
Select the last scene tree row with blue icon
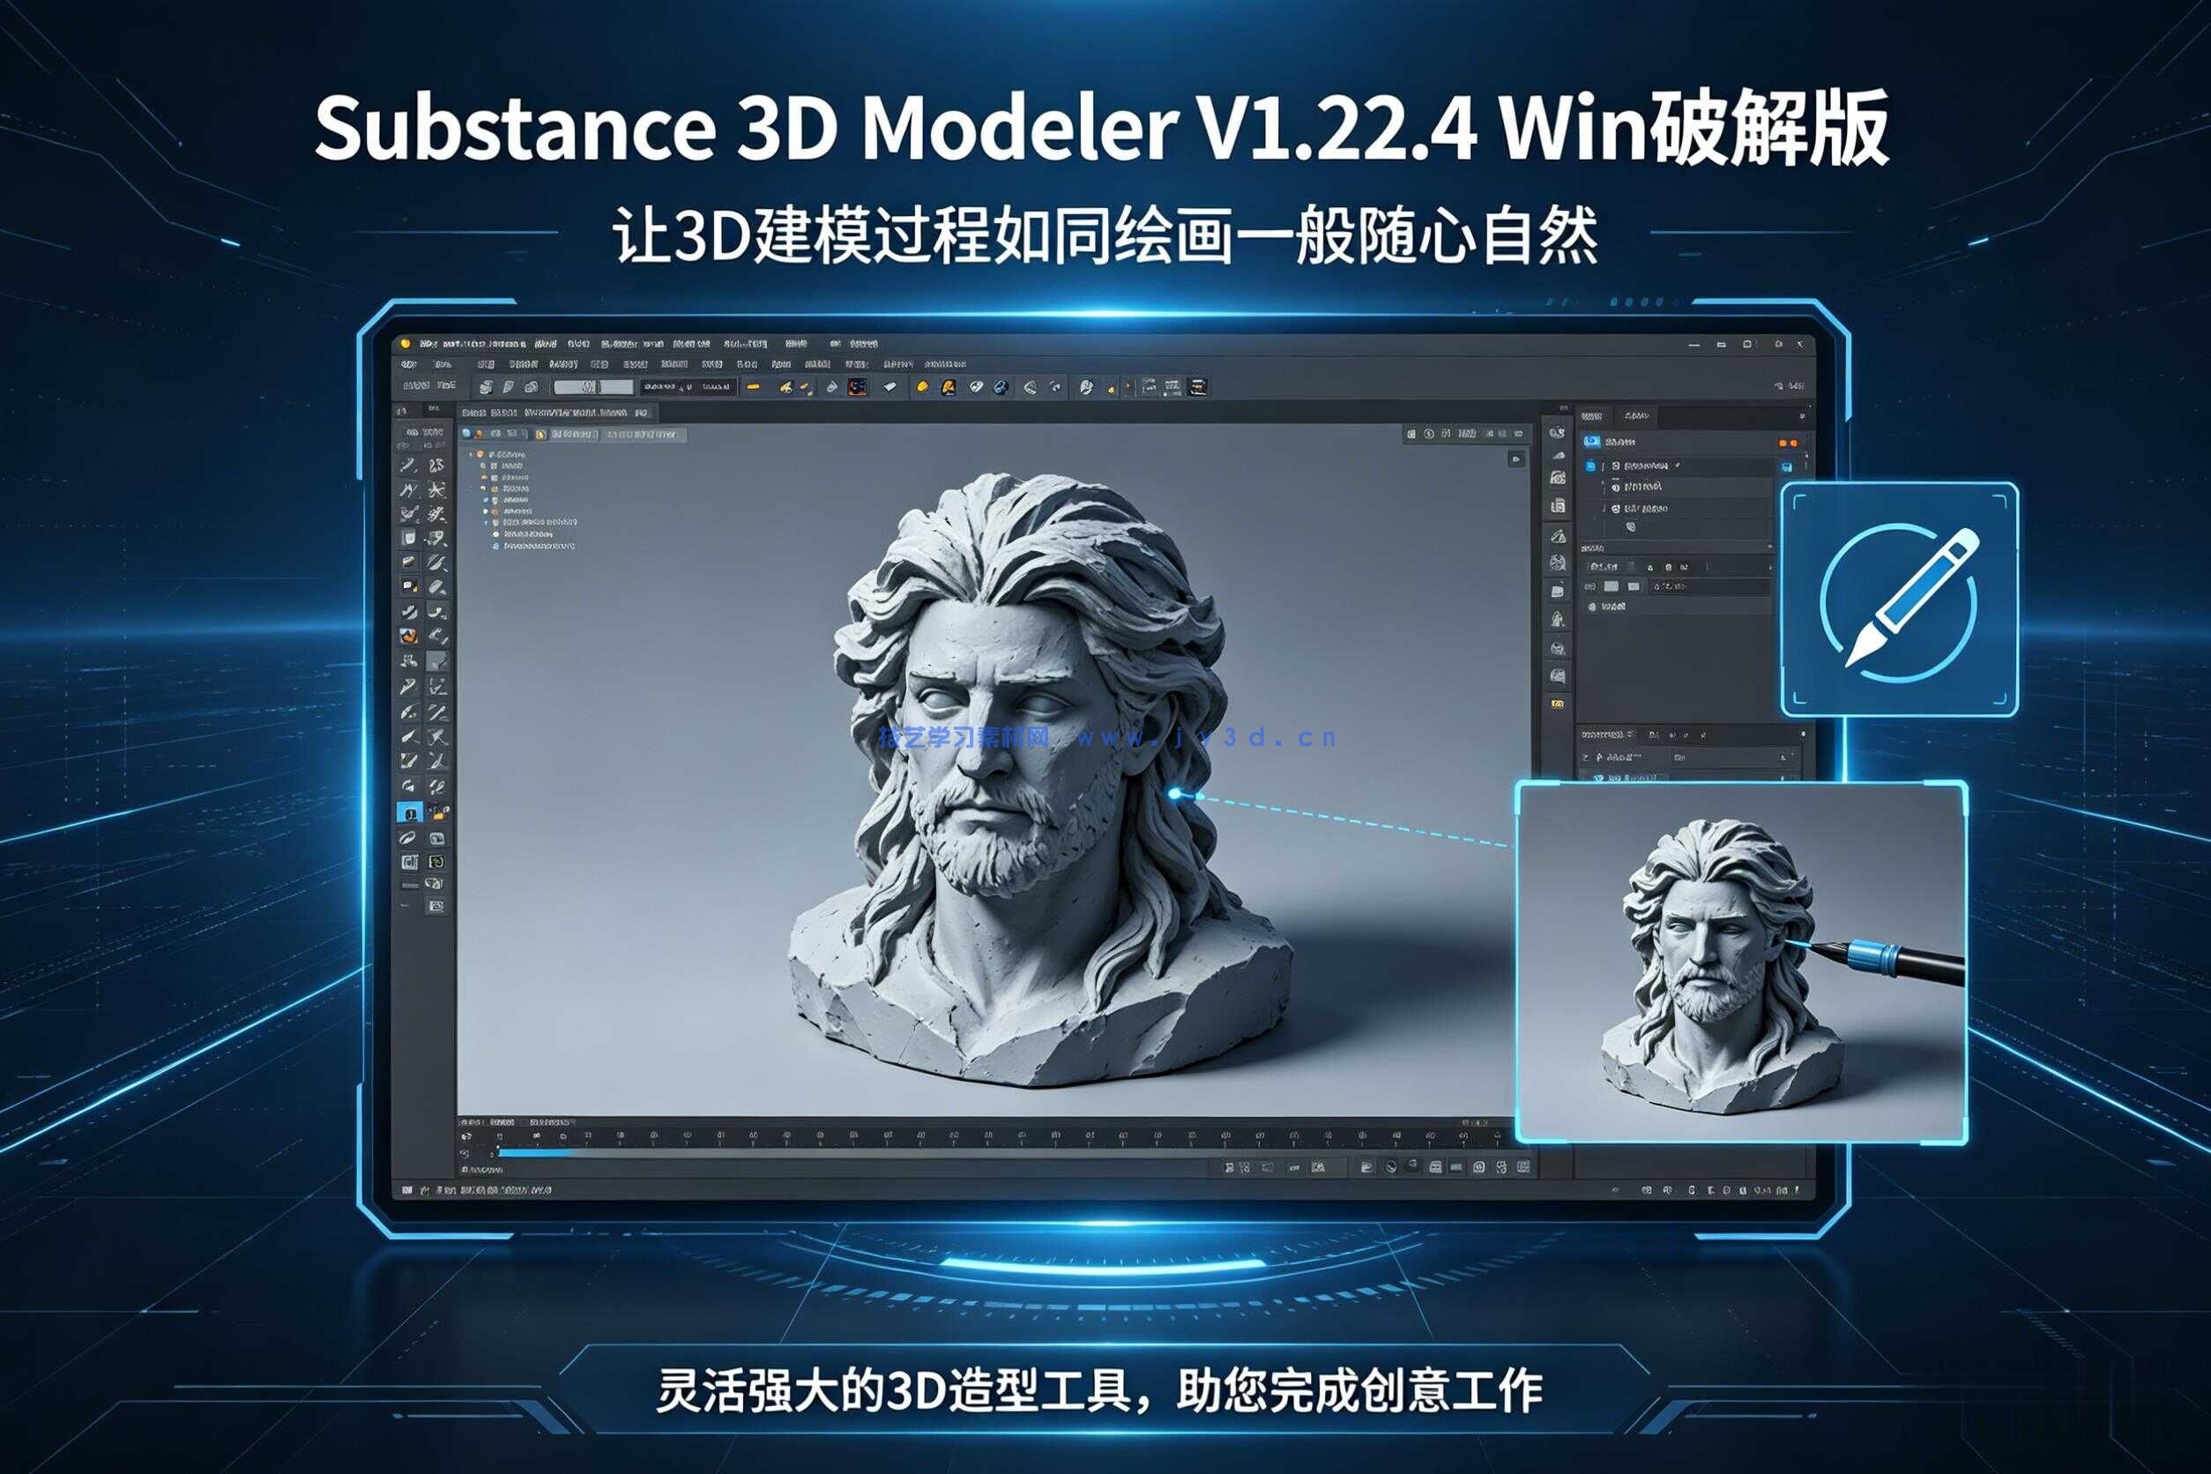tap(533, 545)
